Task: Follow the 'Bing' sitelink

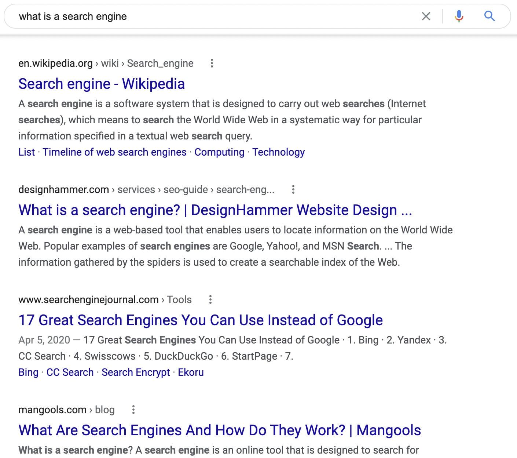Action: pyautogui.click(x=28, y=372)
